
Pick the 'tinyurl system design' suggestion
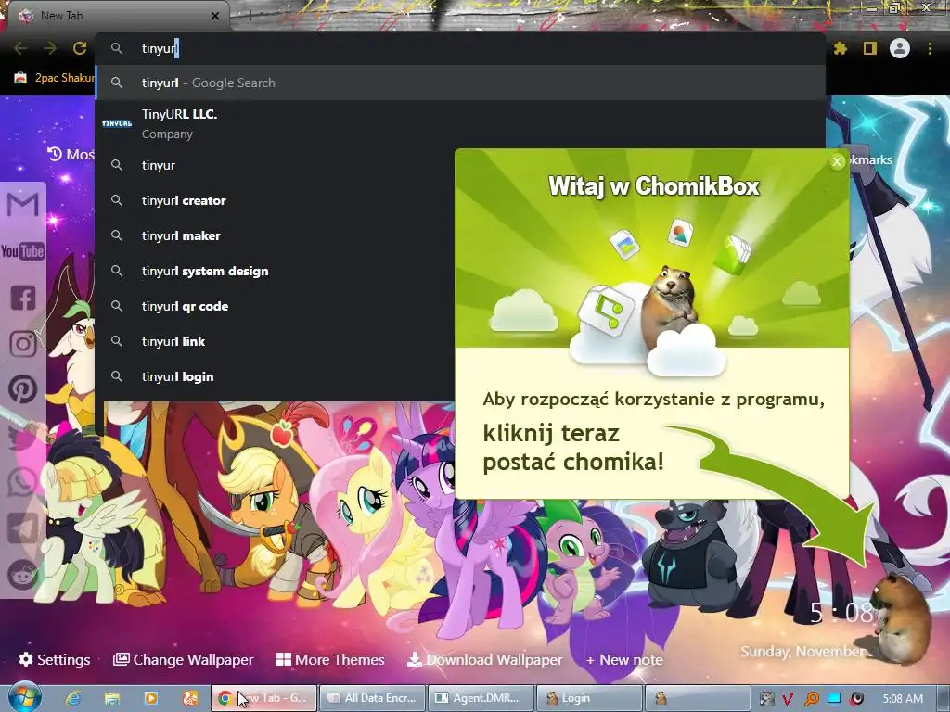[x=276, y=271]
